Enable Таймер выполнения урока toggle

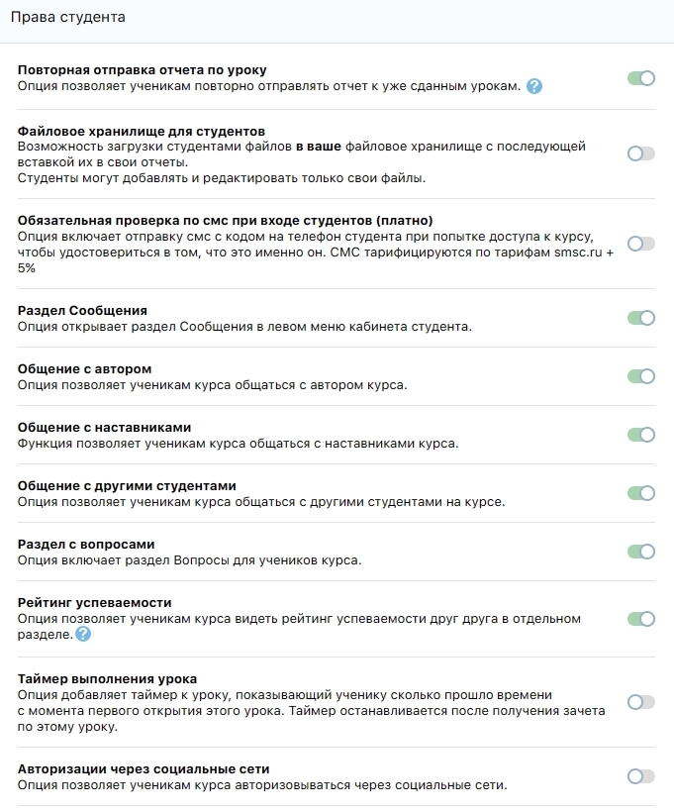pyautogui.click(x=640, y=702)
